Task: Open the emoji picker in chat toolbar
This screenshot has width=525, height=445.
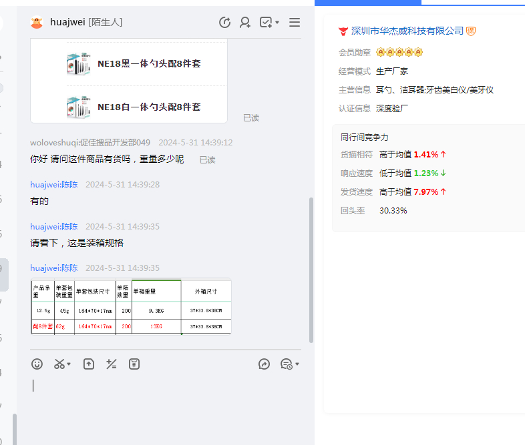Action: (x=37, y=364)
